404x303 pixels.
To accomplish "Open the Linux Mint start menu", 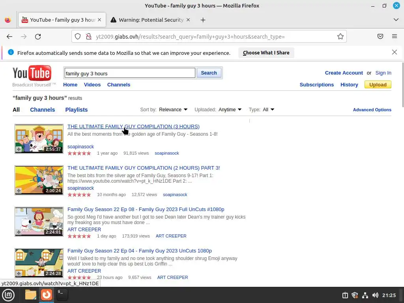I will coord(8,295).
